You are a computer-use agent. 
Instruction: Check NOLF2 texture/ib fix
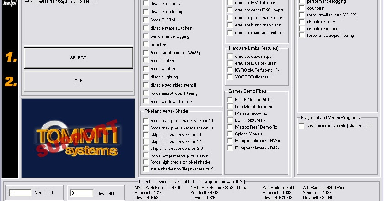230,100
